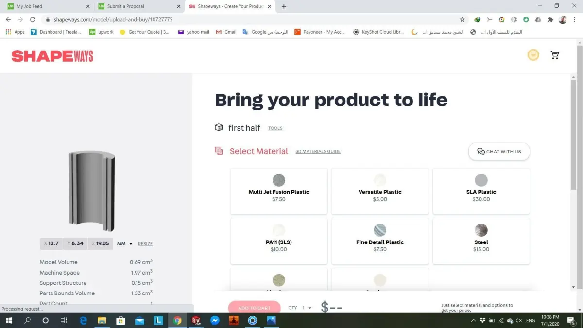Click the browser address bar
This screenshot has height=328, width=583.
pyautogui.click(x=253, y=20)
